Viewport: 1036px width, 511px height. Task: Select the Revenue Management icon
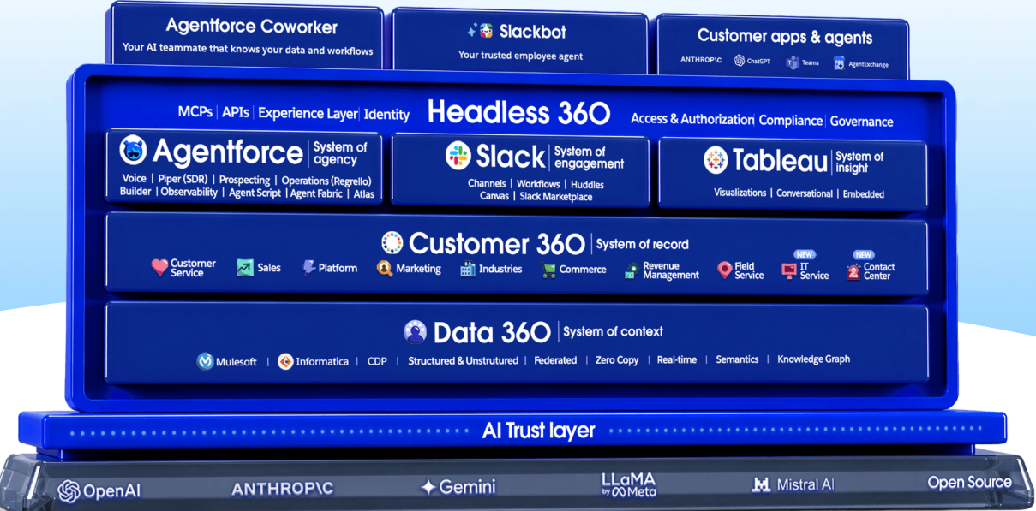(x=632, y=270)
